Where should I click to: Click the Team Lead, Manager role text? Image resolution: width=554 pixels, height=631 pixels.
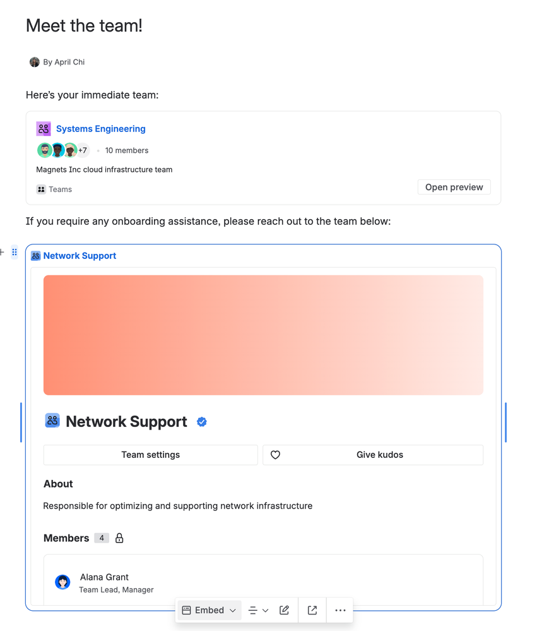click(116, 589)
